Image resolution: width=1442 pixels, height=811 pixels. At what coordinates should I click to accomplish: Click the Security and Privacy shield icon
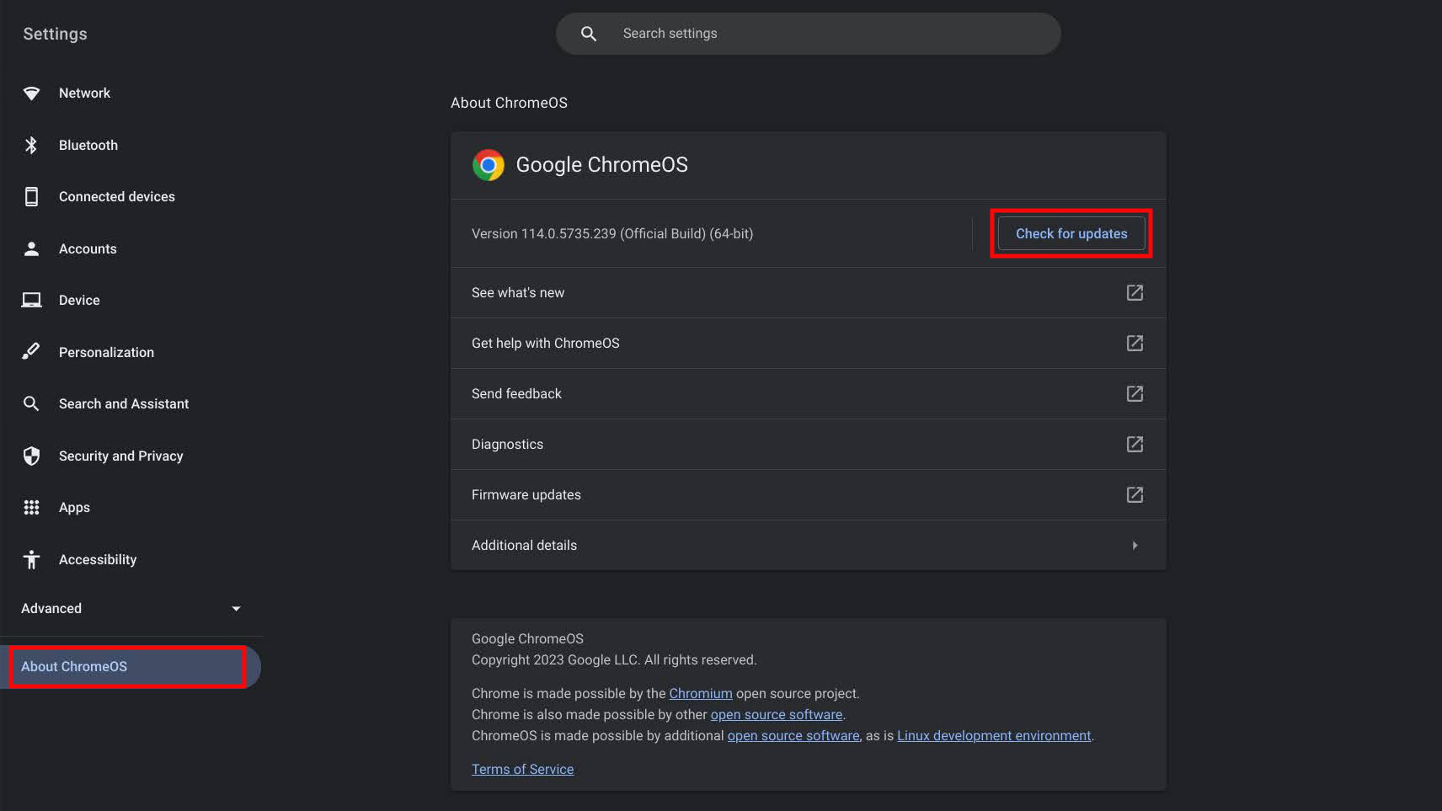(x=31, y=456)
